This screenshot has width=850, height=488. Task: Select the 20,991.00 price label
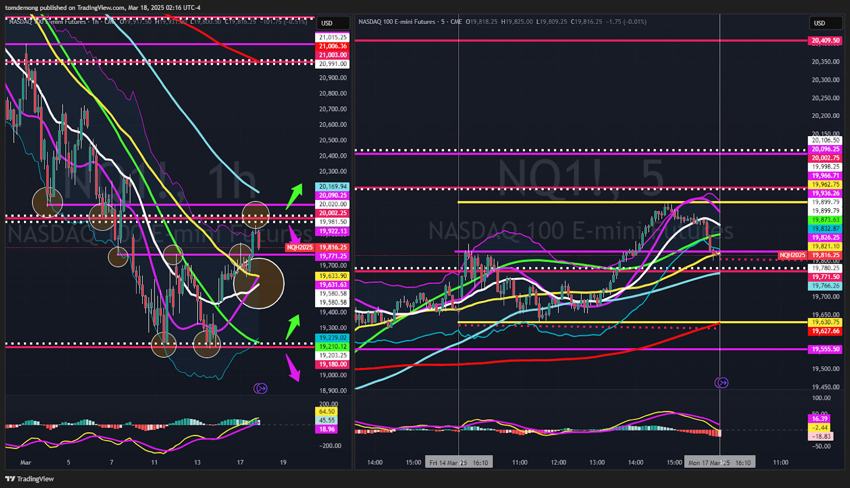pyautogui.click(x=333, y=64)
